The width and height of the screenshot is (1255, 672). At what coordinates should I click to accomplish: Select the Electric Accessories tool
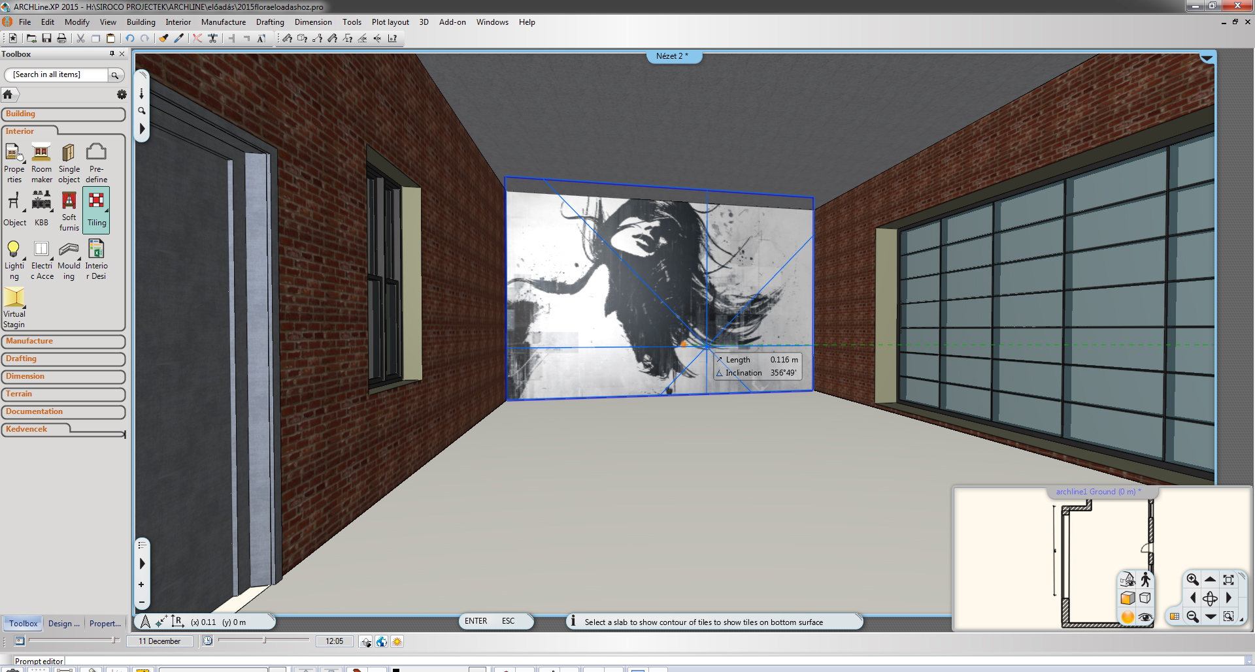42,260
